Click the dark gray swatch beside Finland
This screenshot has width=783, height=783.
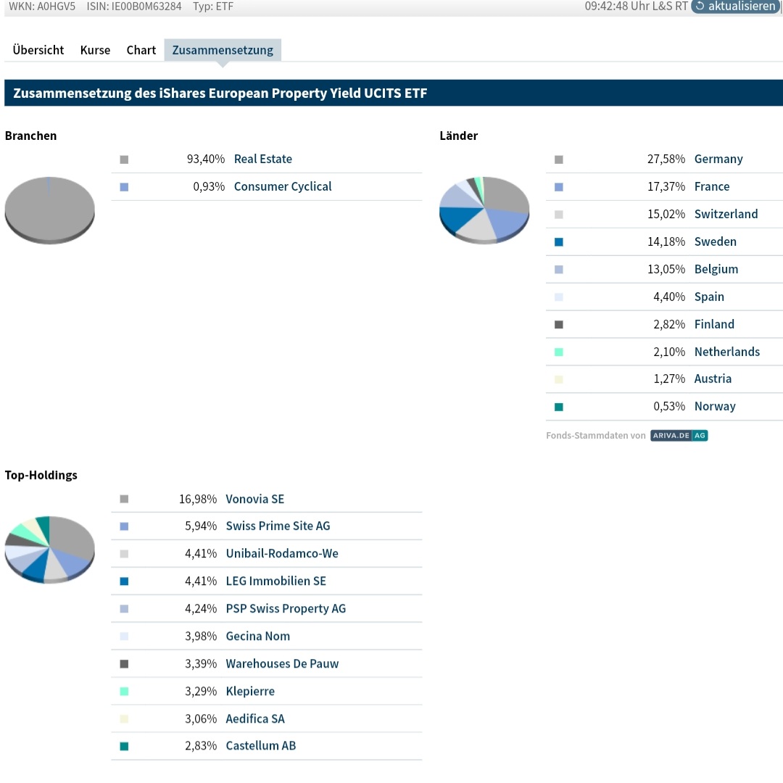[559, 325]
